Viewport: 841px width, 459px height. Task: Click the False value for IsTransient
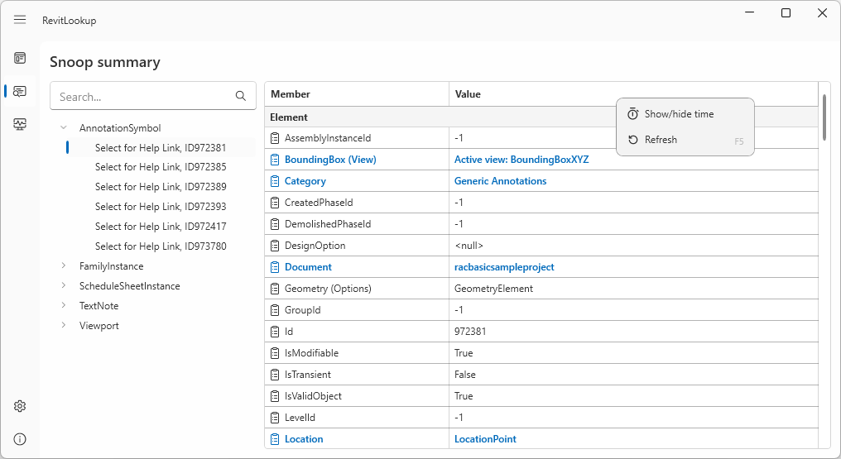tap(465, 375)
